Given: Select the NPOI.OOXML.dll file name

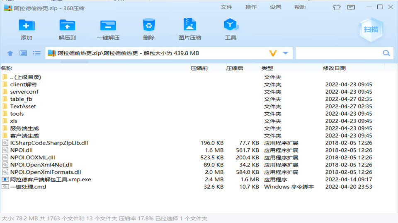Looking at the screenshot, I should coord(32,157).
